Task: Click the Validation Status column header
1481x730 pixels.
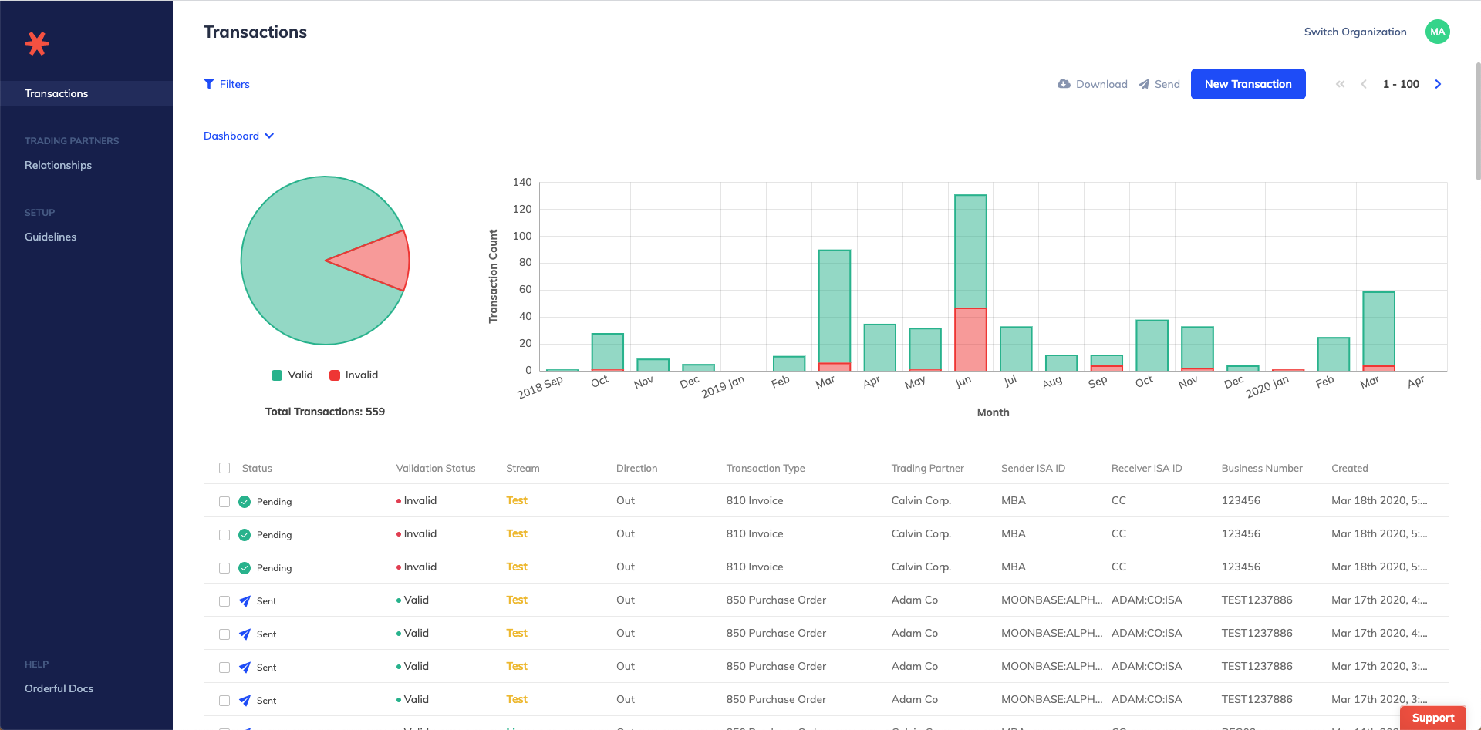Action: click(x=436, y=468)
